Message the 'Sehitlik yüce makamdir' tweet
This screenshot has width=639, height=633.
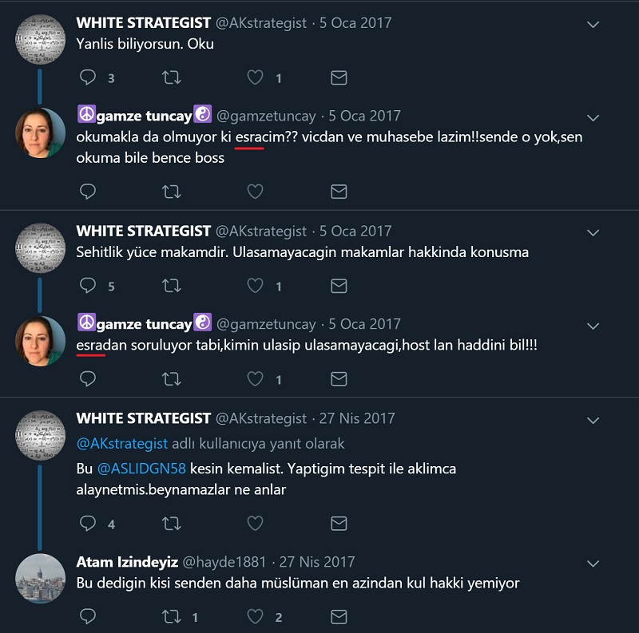[x=339, y=286]
